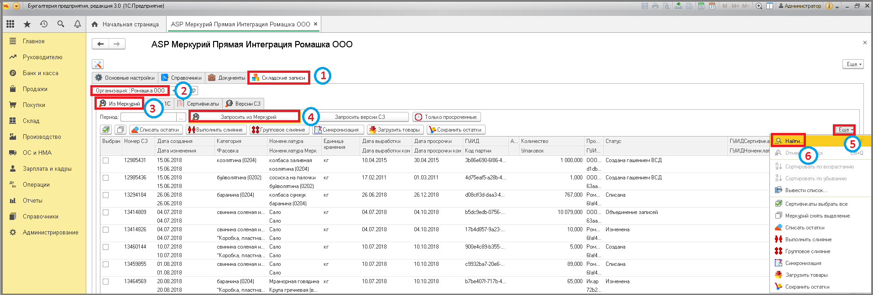Viewport: 873px width, 295px height.
Task: Click Загрузить товары toolbar button
Action: [395, 130]
